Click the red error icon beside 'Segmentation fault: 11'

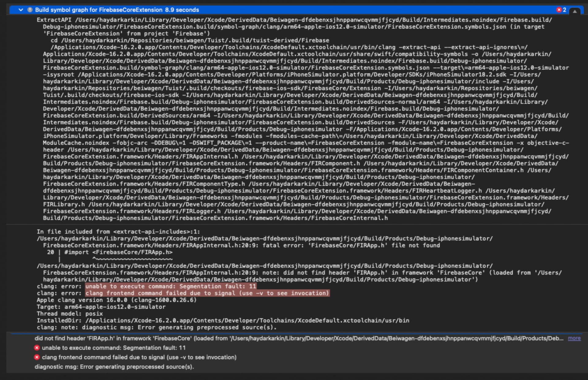point(37,348)
